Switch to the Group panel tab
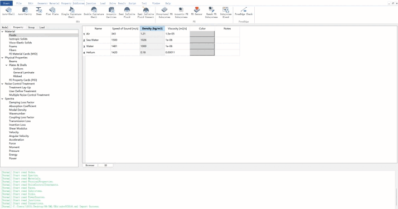The image size is (398, 209). 31,27
